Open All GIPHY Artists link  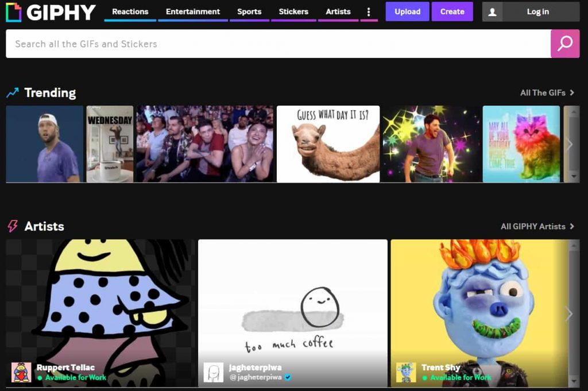537,226
